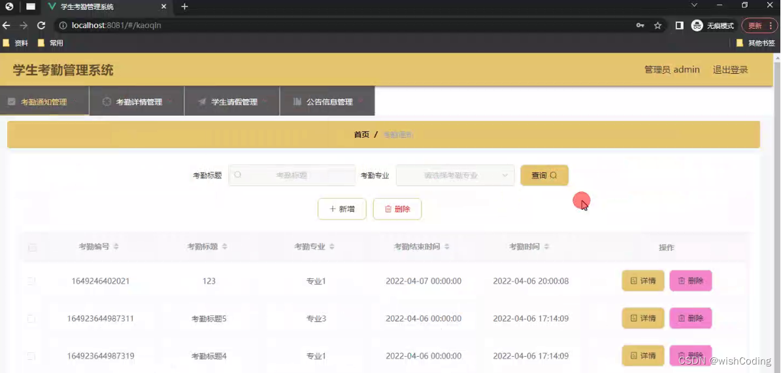This screenshot has height=373, width=781.
Task: Open the 资料 bookmarks folder
Action: [16, 43]
